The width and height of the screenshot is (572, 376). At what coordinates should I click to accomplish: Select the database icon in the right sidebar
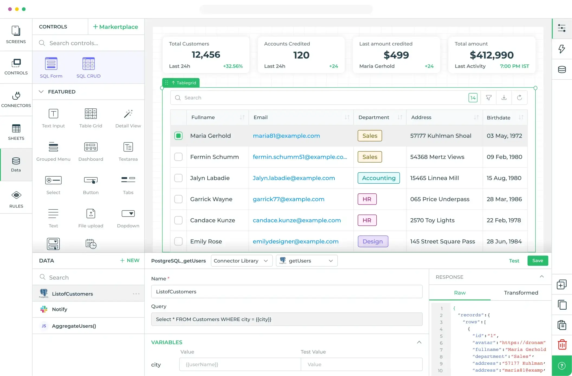click(562, 70)
